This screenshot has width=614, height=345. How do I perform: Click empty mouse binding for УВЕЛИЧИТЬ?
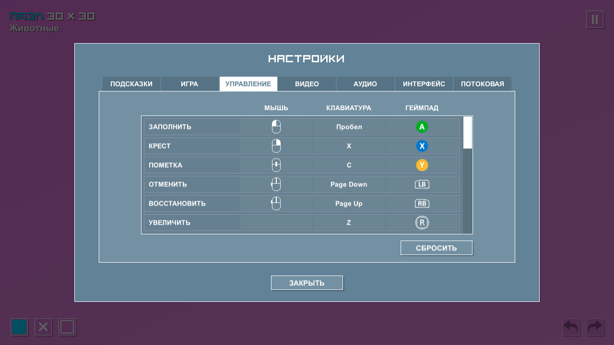pyautogui.click(x=276, y=223)
